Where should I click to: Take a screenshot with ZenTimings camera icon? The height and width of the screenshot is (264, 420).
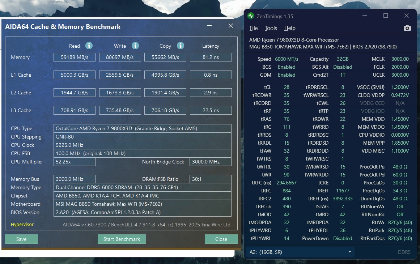[x=407, y=28]
